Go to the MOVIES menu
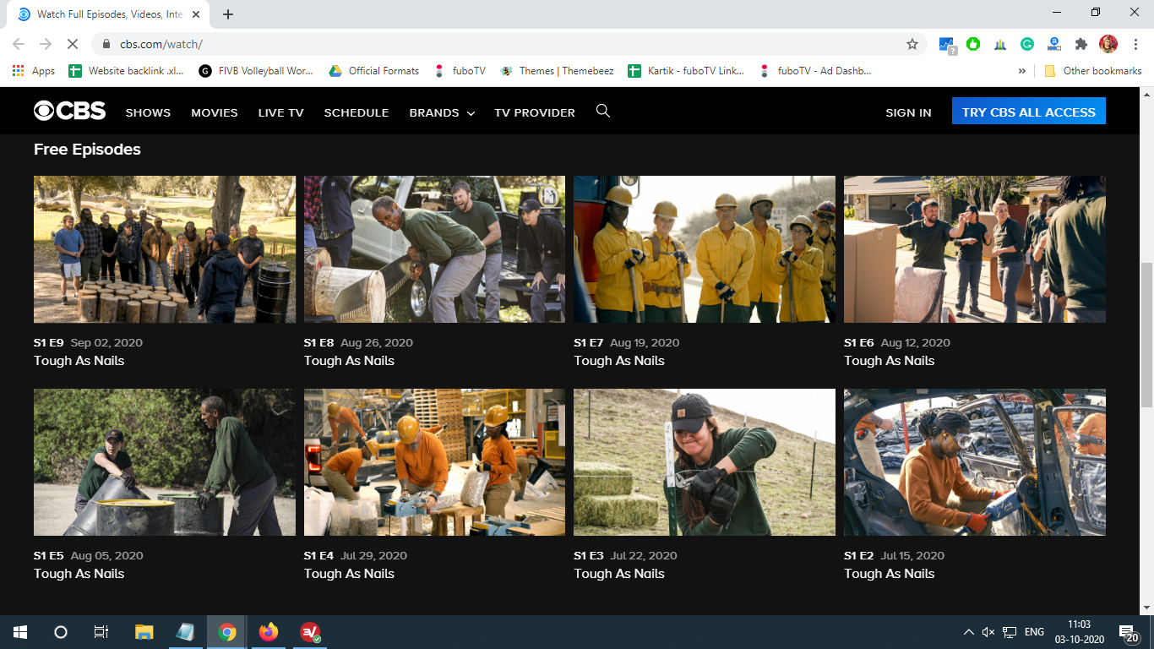The height and width of the screenshot is (649, 1154). pyautogui.click(x=215, y=112)
